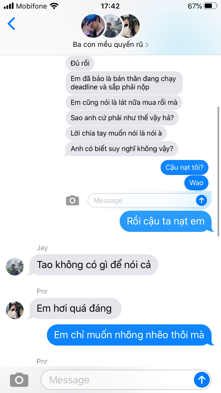
Task: Tap the small overlay camera icon
Action: pyautogui.click(x=72, y=200)
